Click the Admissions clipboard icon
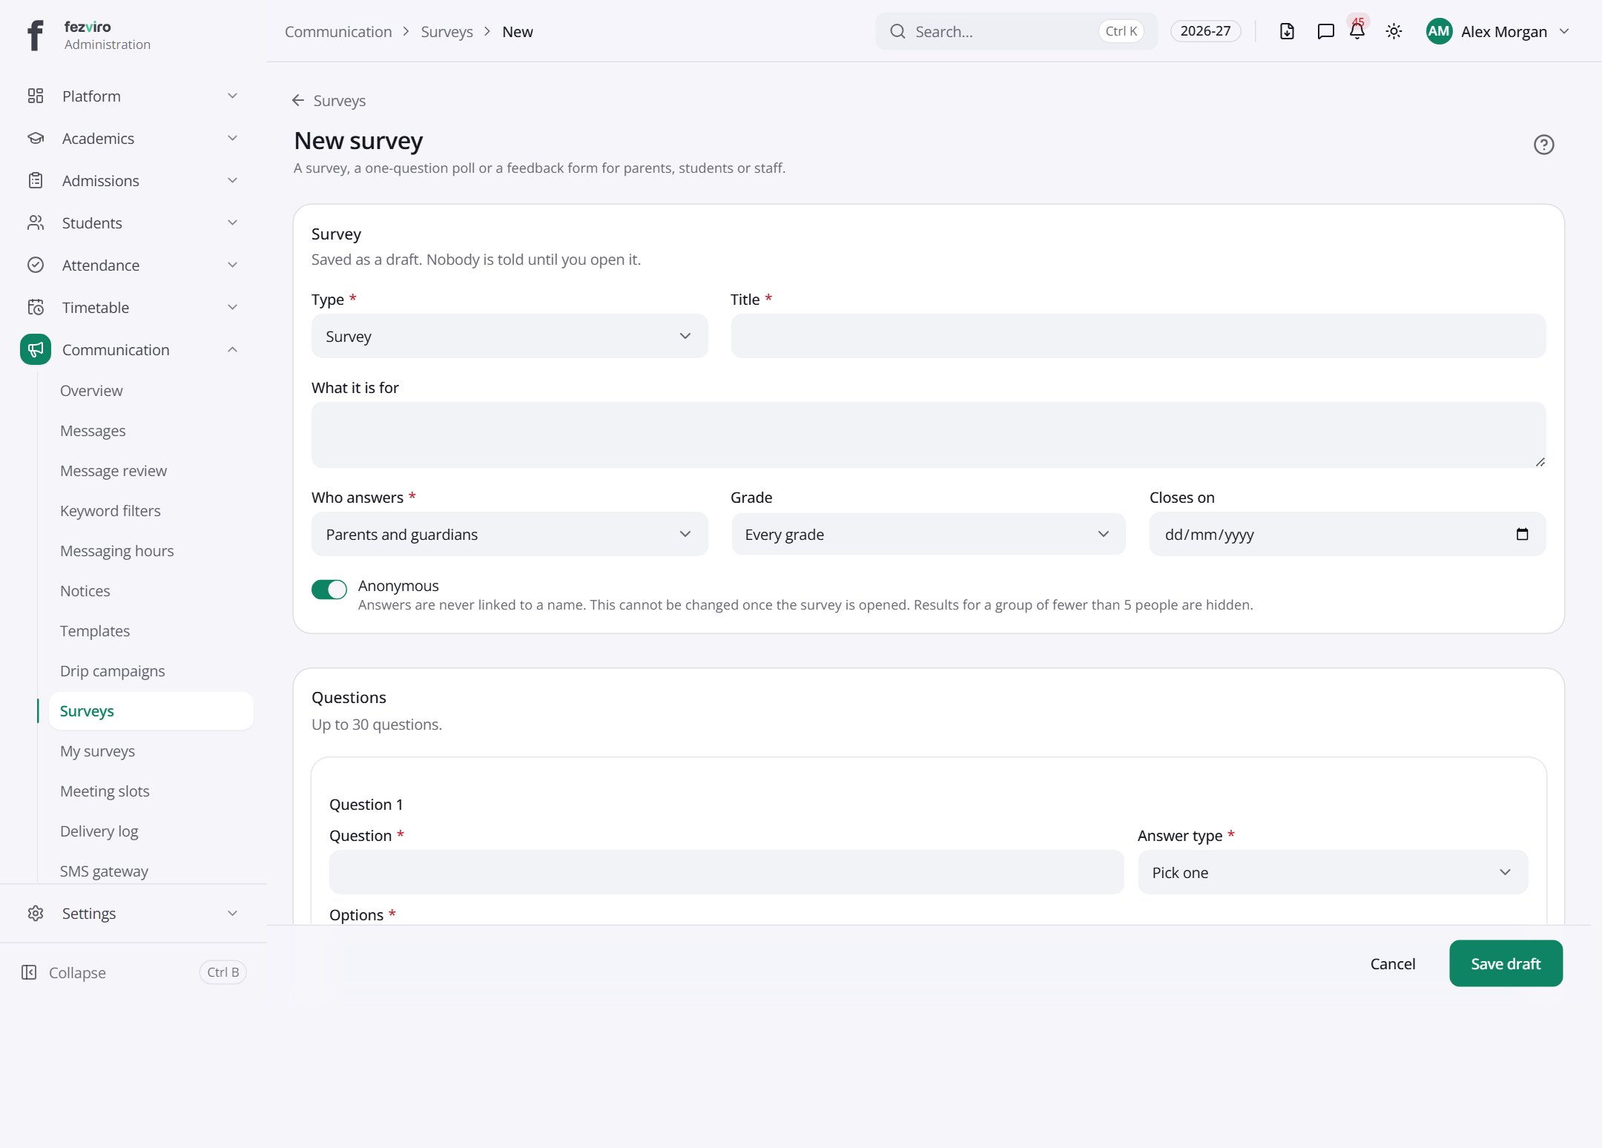This screenshot has width=1602, height=1148. (36, 180)
